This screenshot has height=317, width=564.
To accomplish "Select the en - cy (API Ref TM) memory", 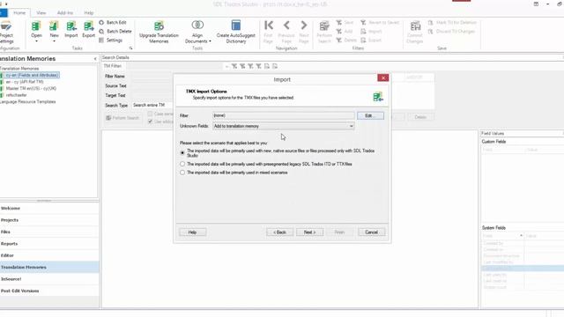I will click(25, 82).
